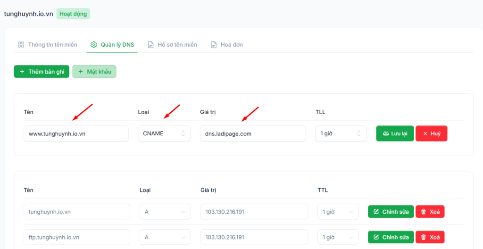Click value field of ftp.tunghuynh.io.vn record
The width and height of the screenshot is (483, 249).
[x=254, y=237]
